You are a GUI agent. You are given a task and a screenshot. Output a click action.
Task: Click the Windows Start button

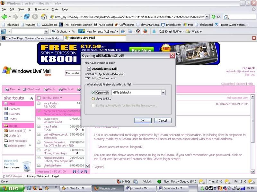(10, 188)
